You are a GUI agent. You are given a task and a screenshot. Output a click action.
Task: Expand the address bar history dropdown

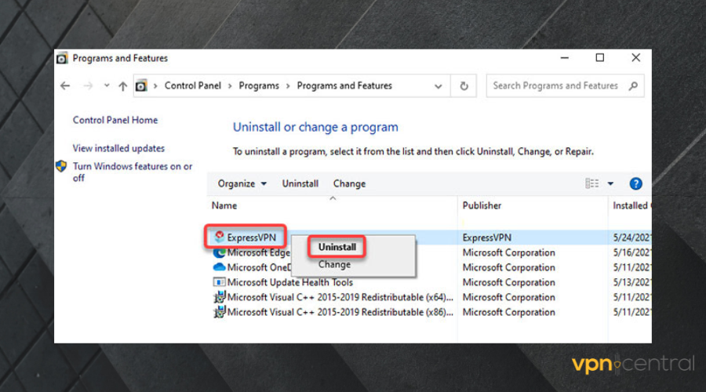(439, 86)
